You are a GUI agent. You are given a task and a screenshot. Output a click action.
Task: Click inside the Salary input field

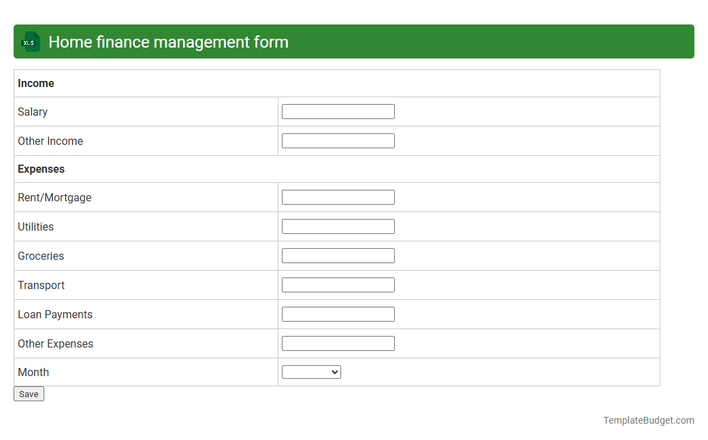pyautogui.click(x=338, y=111)
